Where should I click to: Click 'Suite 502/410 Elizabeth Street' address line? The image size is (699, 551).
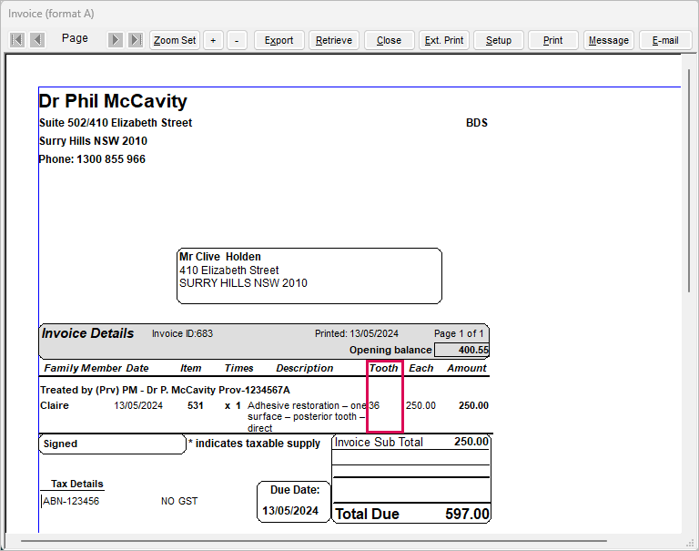pyautogui.click(x=116, y=123)
